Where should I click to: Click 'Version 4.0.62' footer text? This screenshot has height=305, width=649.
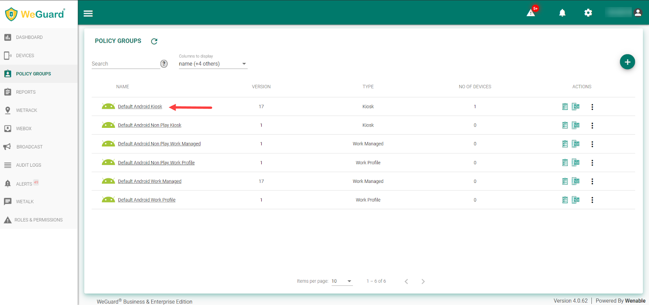click(x=570, y=301)
